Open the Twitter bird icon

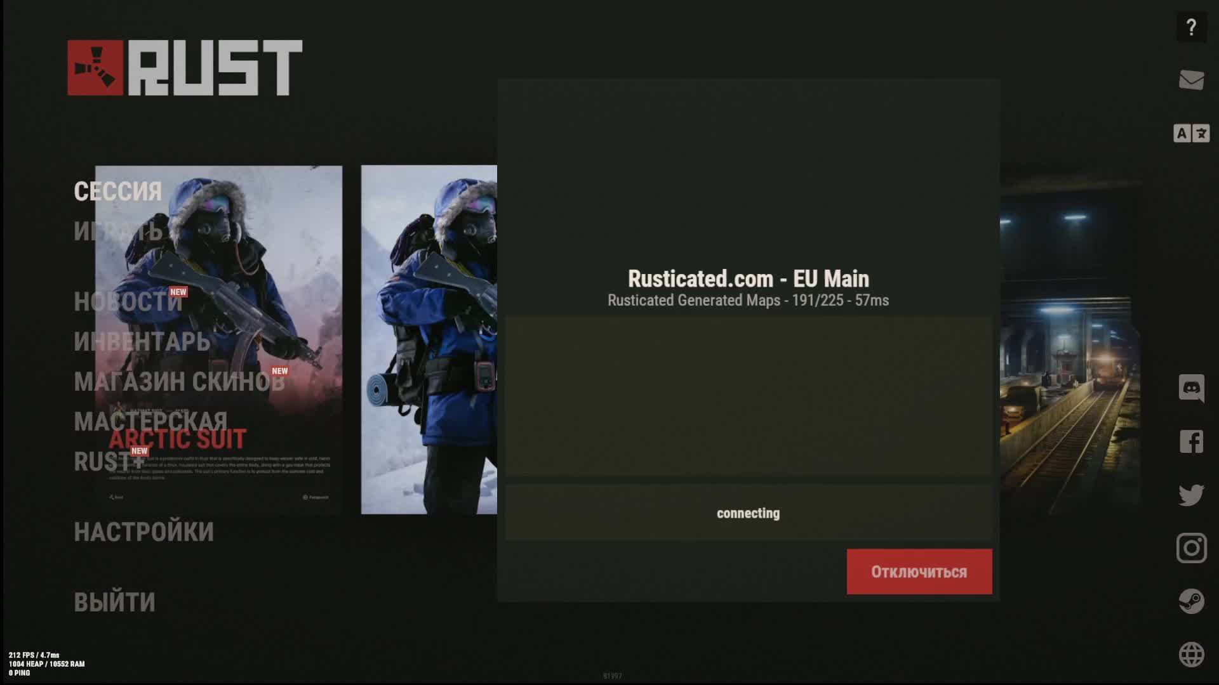[1191, 495]
